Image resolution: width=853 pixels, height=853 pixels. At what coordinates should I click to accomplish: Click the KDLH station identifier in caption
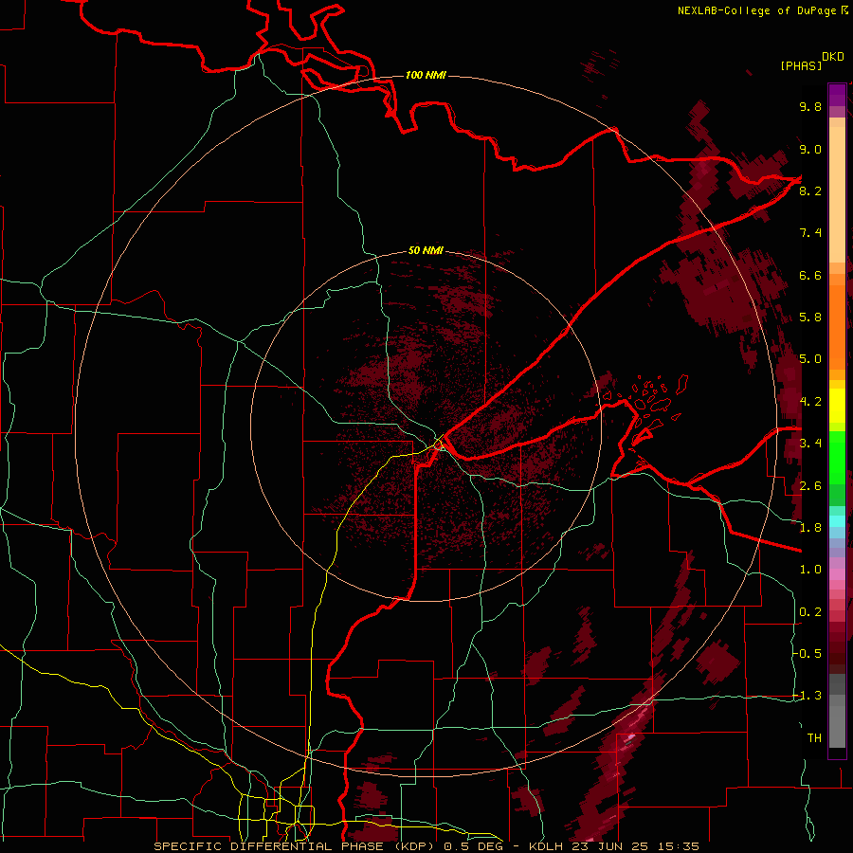click(548, 846)
